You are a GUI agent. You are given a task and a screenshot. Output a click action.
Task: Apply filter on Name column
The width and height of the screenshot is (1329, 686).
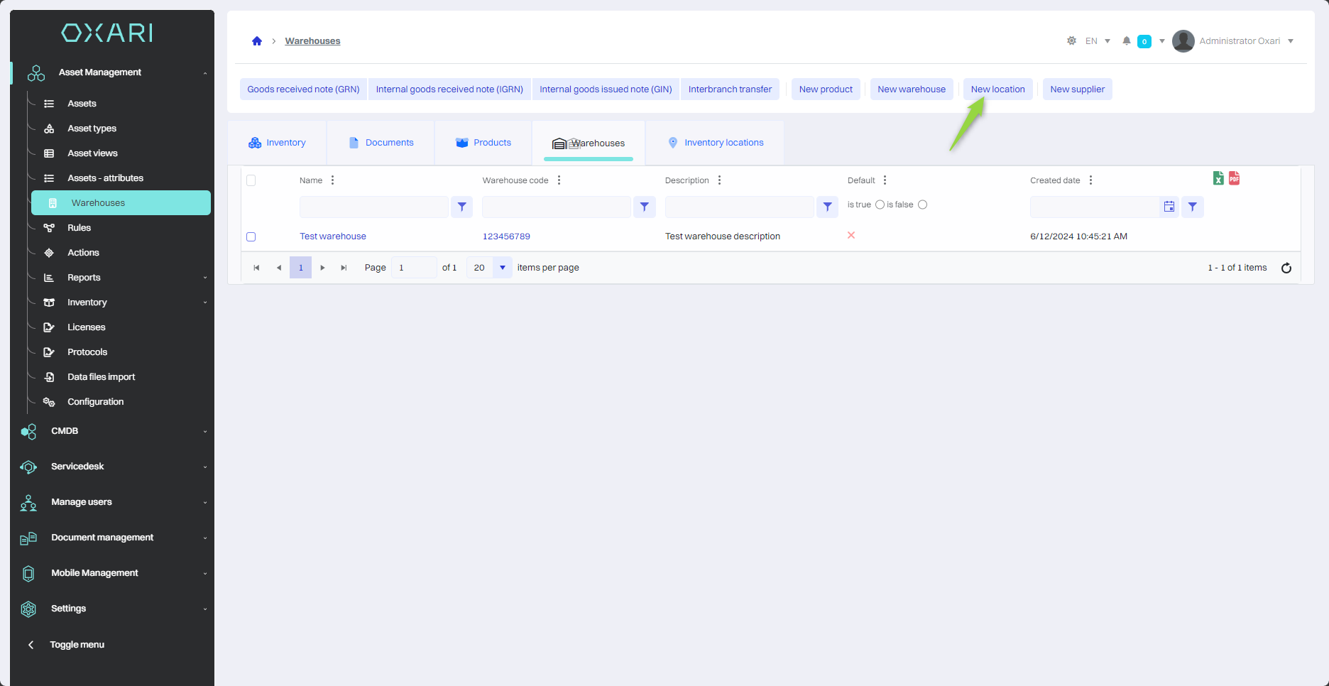(x=462, y=207)
